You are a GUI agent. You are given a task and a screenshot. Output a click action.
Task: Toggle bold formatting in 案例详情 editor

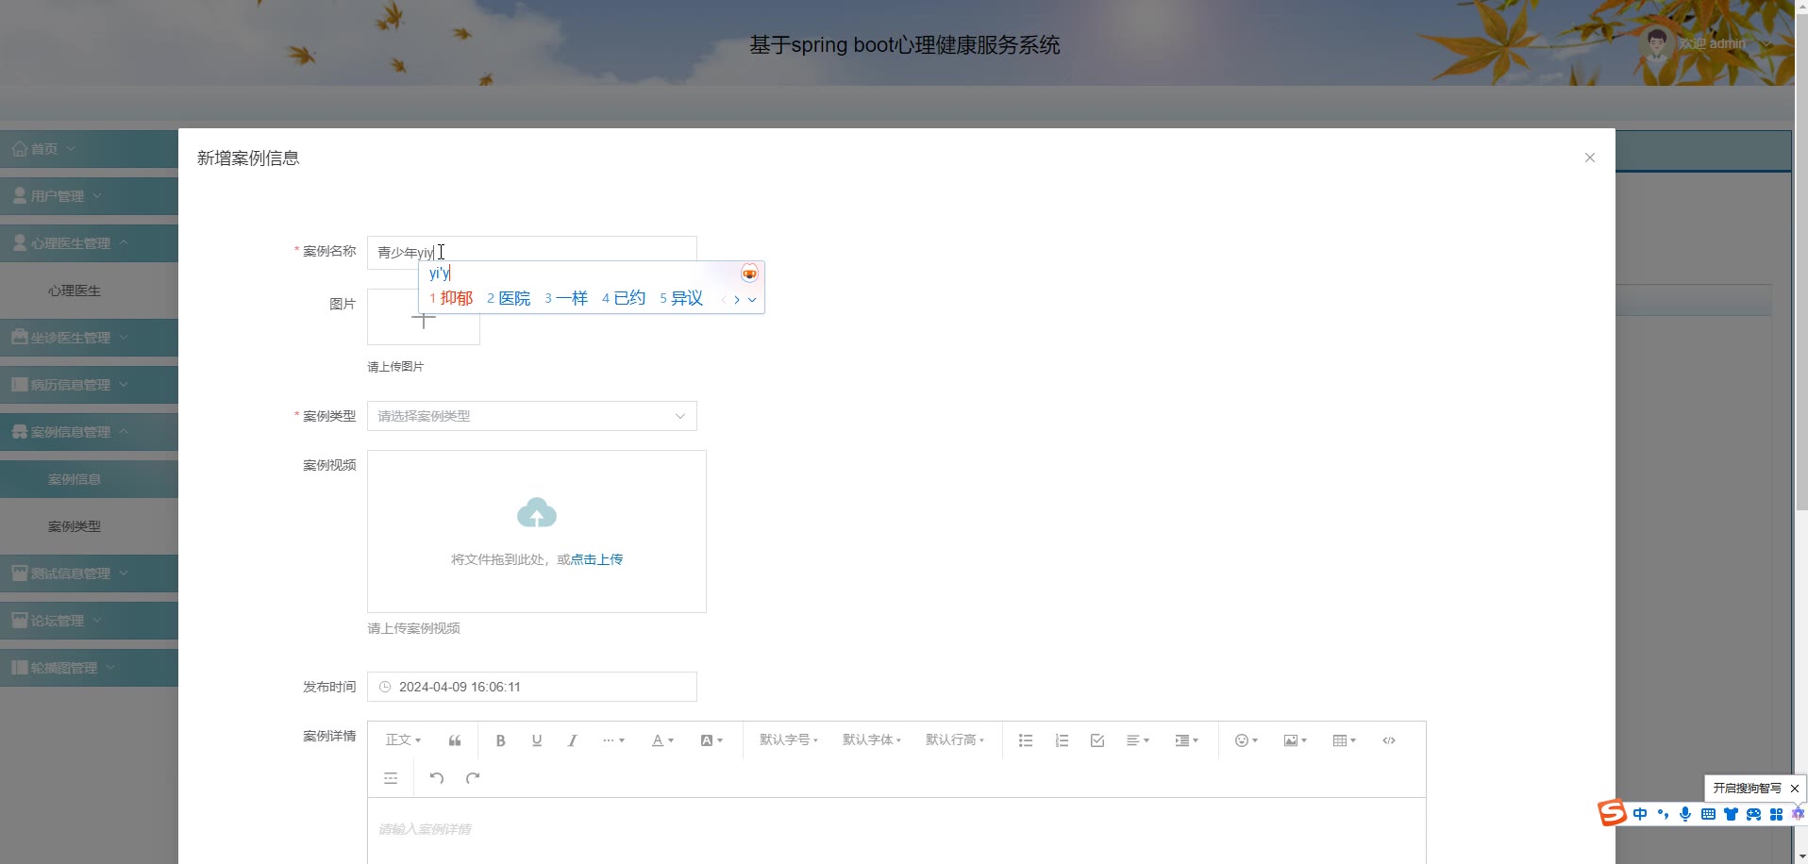pos(501,740)
